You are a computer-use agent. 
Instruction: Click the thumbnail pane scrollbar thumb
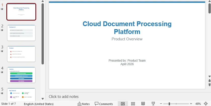click(x=43, y=34)
